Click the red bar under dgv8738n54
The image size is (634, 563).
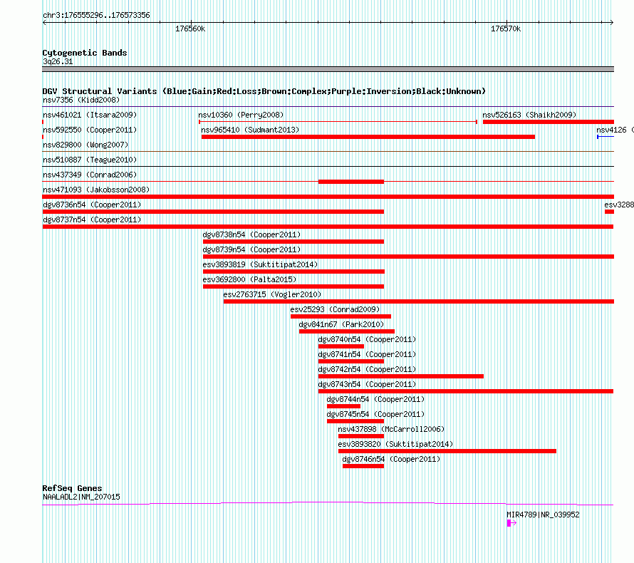(293, 242)
